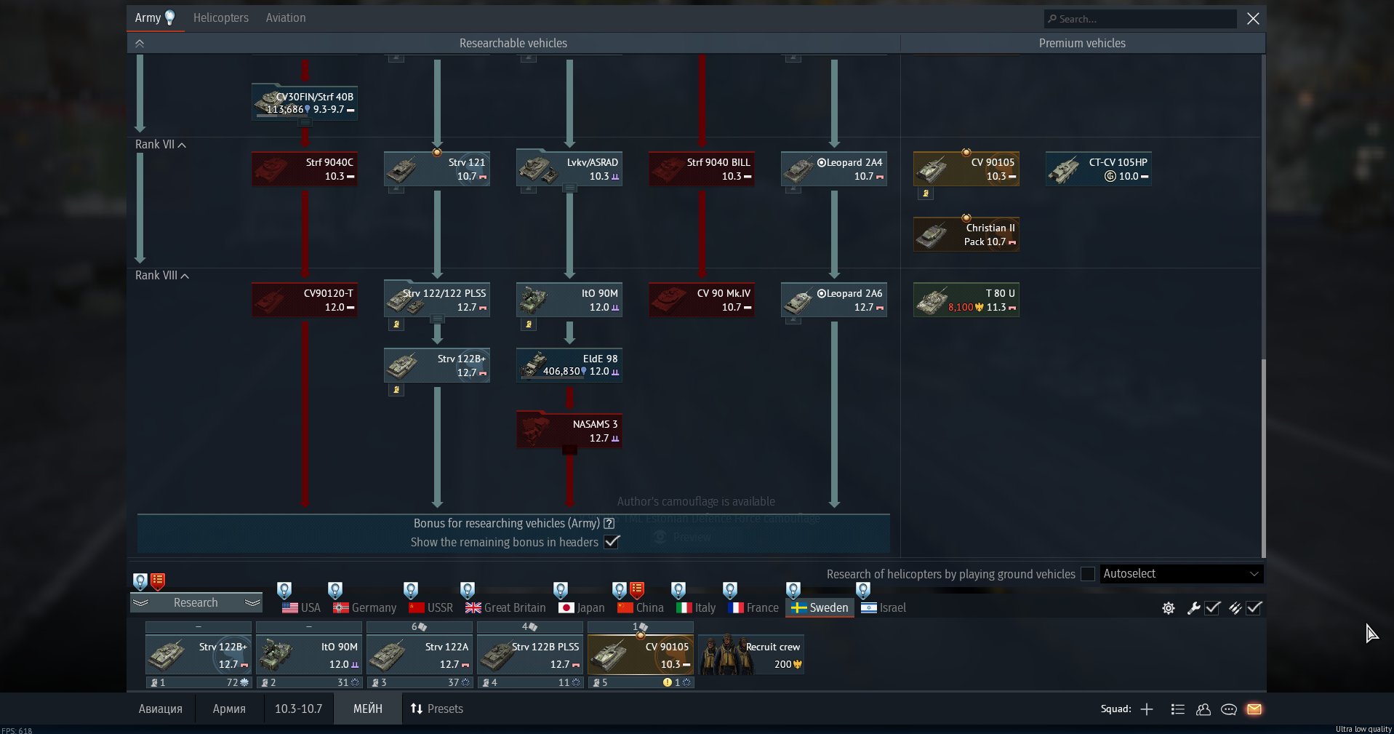
Task: Select the Germany nation tab
Action: (364, 608)
